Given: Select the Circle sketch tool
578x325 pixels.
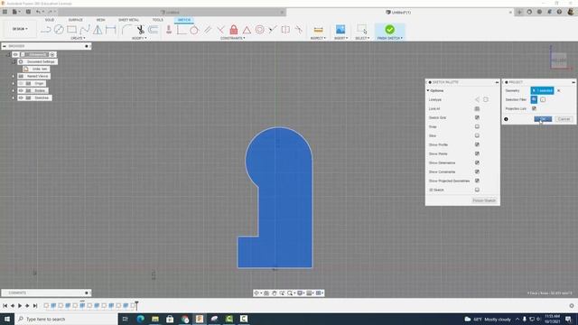Looking at the screenshot, I should [59, 30].
